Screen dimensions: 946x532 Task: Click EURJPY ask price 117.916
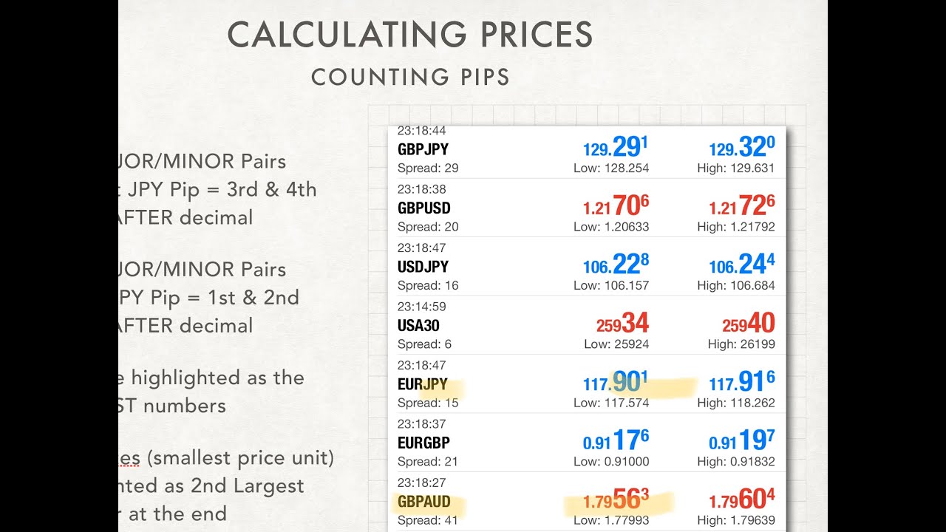tap(741, 383)
